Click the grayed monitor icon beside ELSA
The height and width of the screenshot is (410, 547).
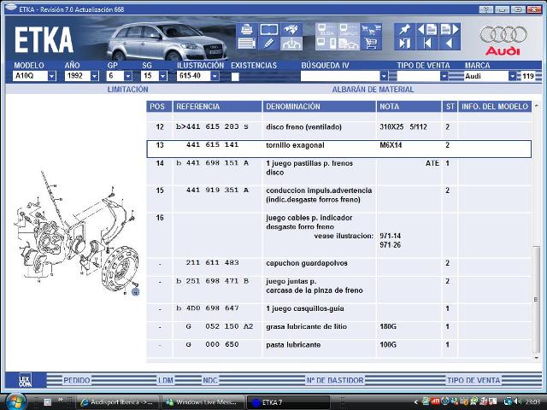pyautogui.click(x=349, y=30)
